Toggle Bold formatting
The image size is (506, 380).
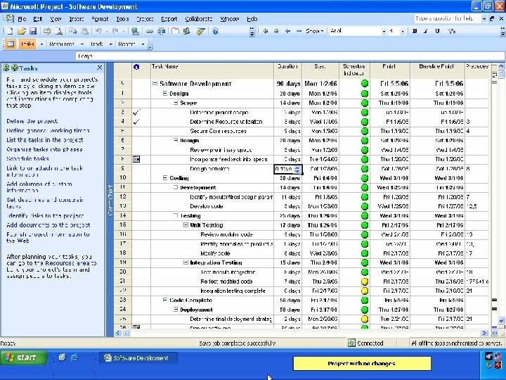(415, 32)
